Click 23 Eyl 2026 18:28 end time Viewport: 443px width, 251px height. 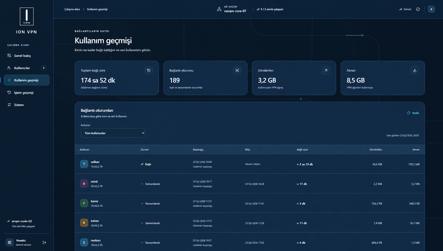(254, 184)
